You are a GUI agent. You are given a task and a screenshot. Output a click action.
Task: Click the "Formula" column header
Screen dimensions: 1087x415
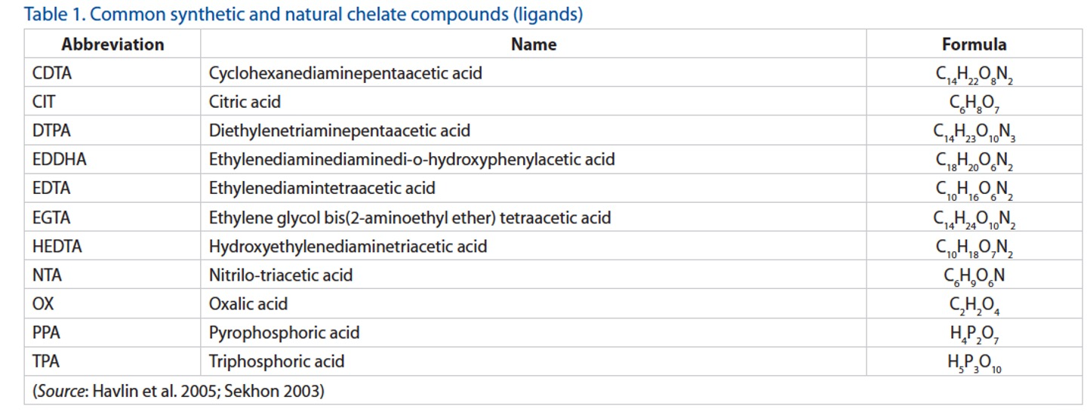click(x=974, y=45)
